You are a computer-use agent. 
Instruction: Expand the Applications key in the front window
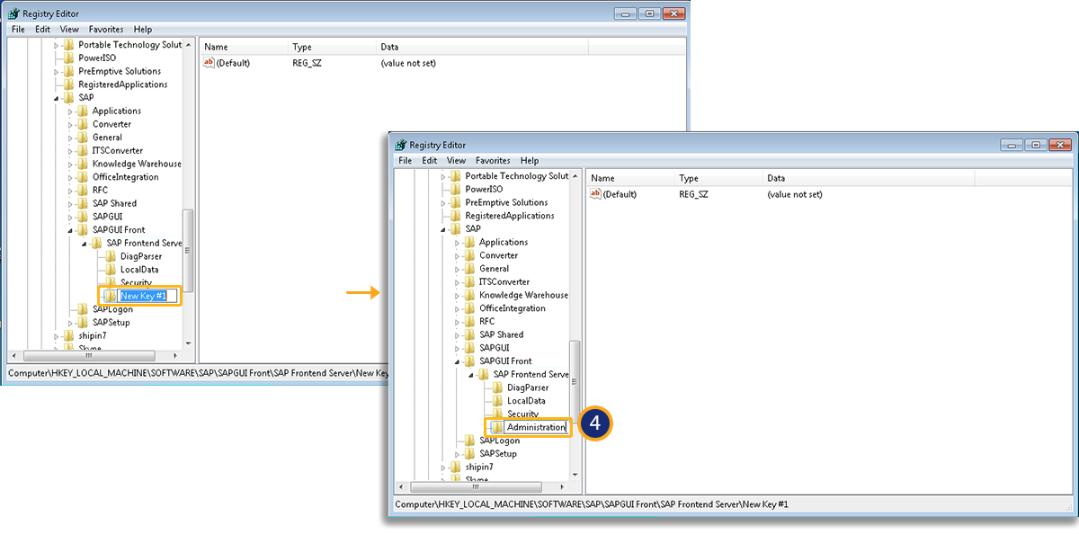point(458,243)
